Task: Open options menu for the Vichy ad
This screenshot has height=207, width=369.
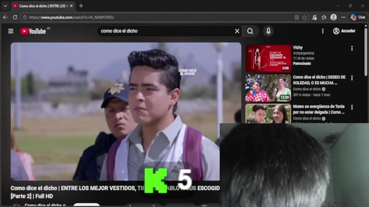Action: pyautogui.click(x=352, y=48)
